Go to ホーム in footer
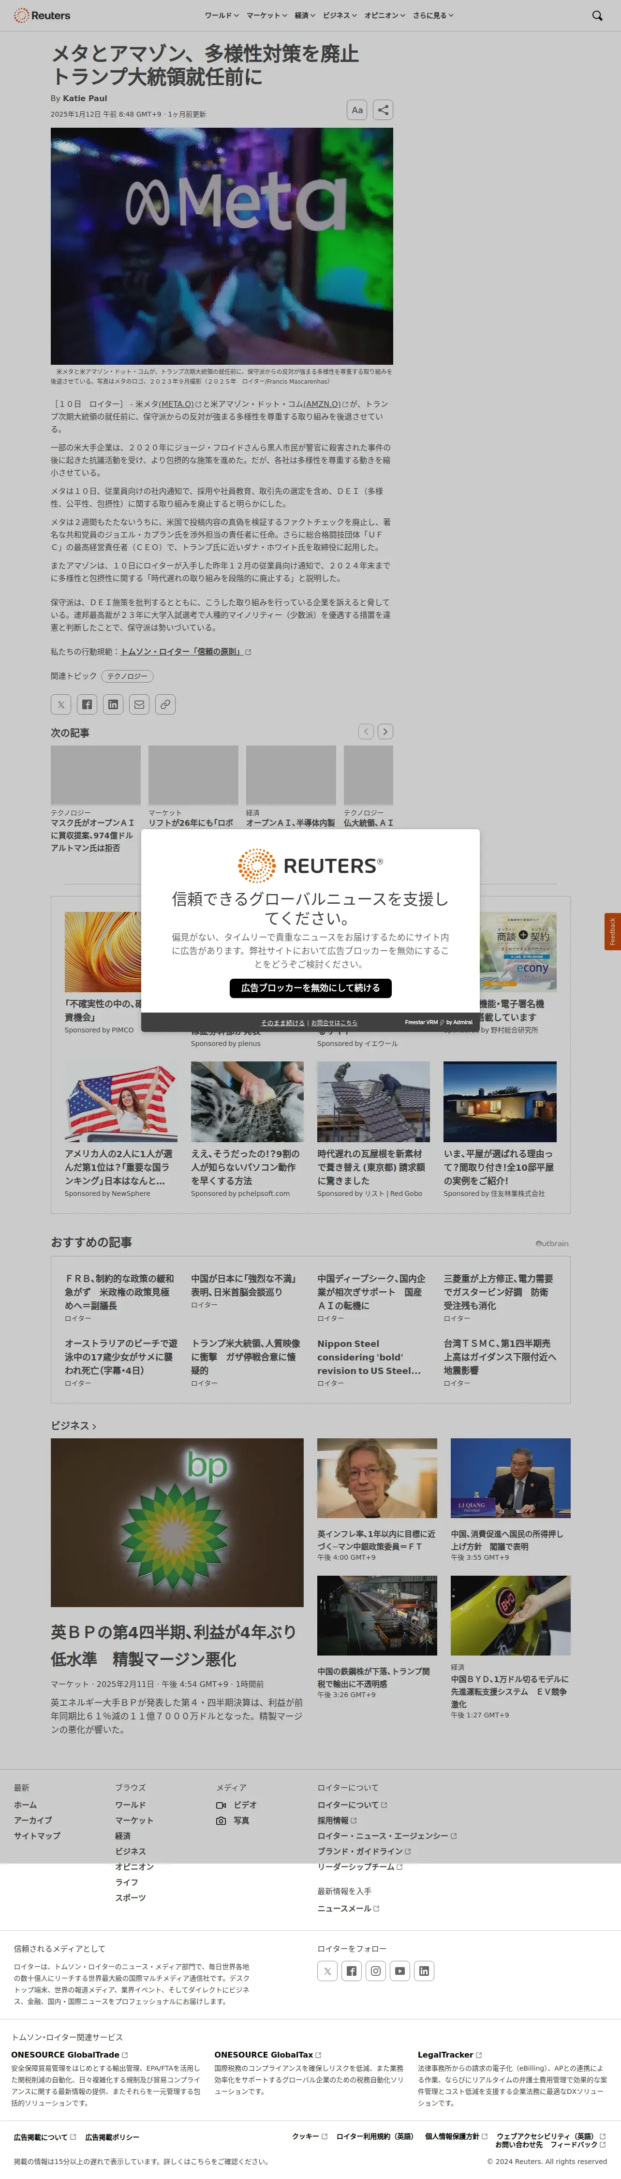The image size is (621, 2179). pos(25,1805)
